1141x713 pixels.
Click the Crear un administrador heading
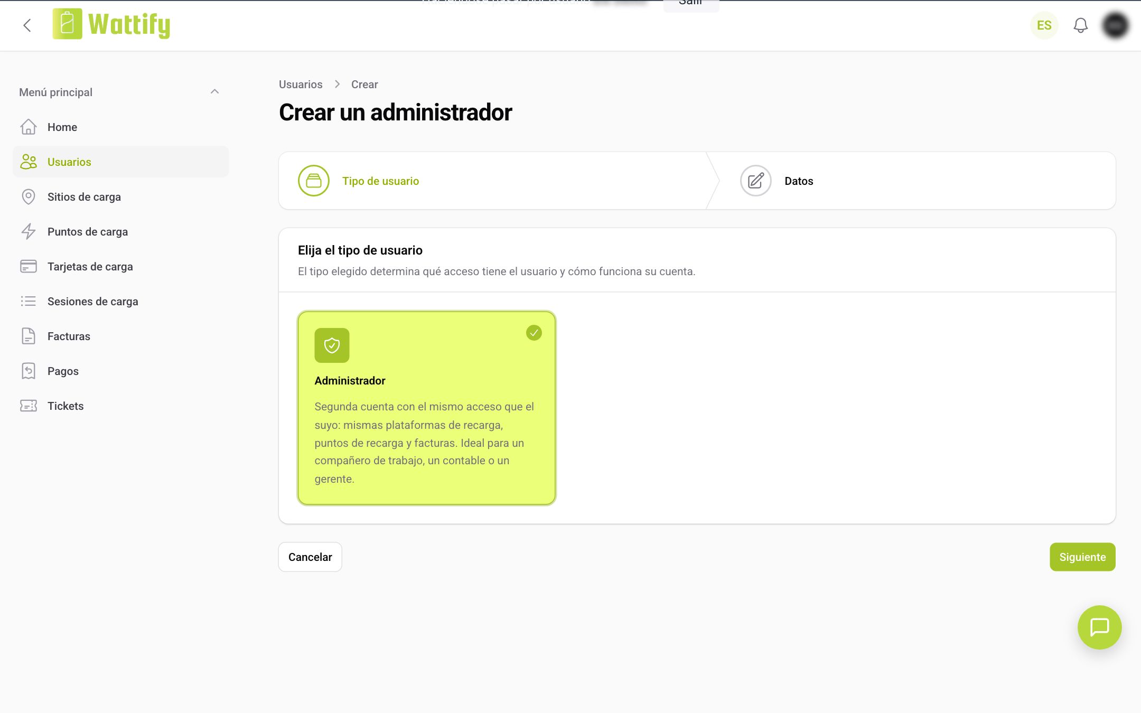pyautogui.click(x=396, y=112)
